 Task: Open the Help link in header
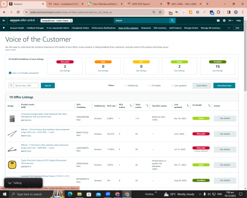(x=239, y=21)
